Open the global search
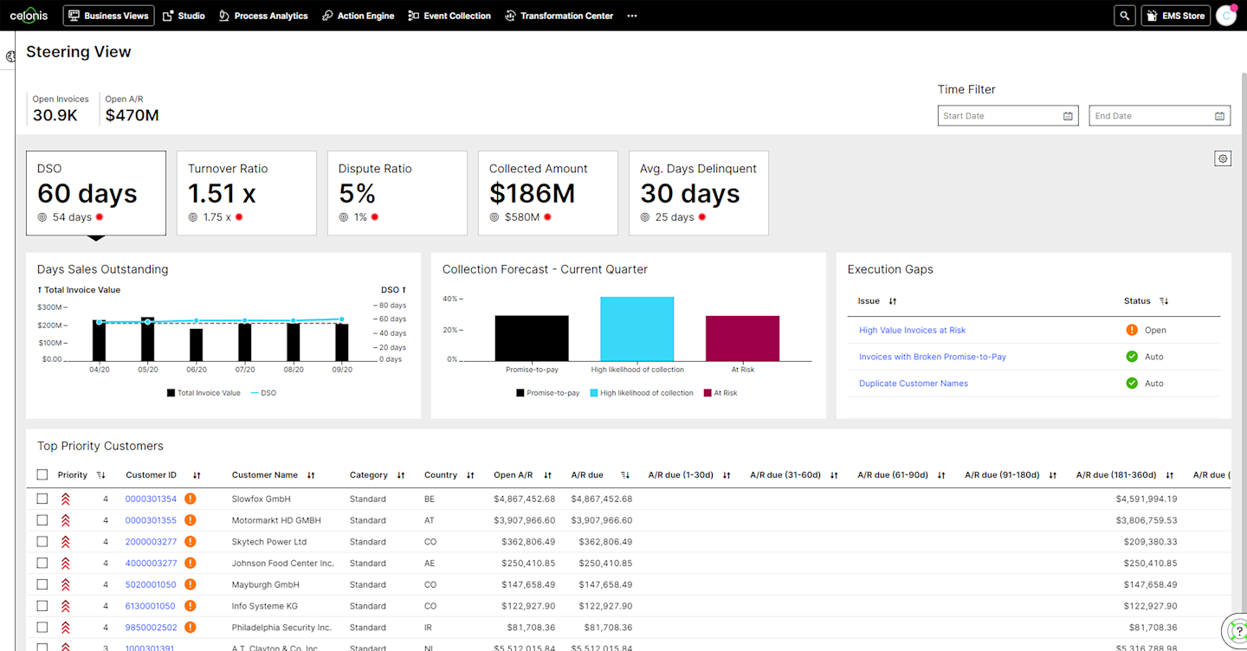Screen dimensions: 1247x651 [1123, 16]
